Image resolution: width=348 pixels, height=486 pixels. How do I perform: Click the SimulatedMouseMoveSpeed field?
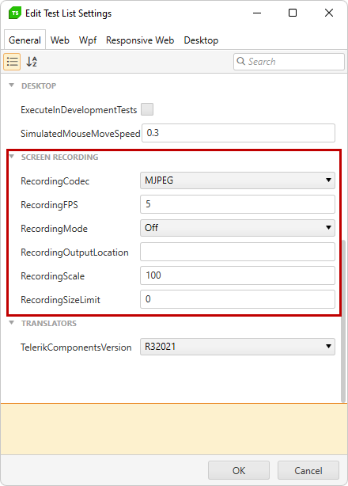tap(238, 133)
